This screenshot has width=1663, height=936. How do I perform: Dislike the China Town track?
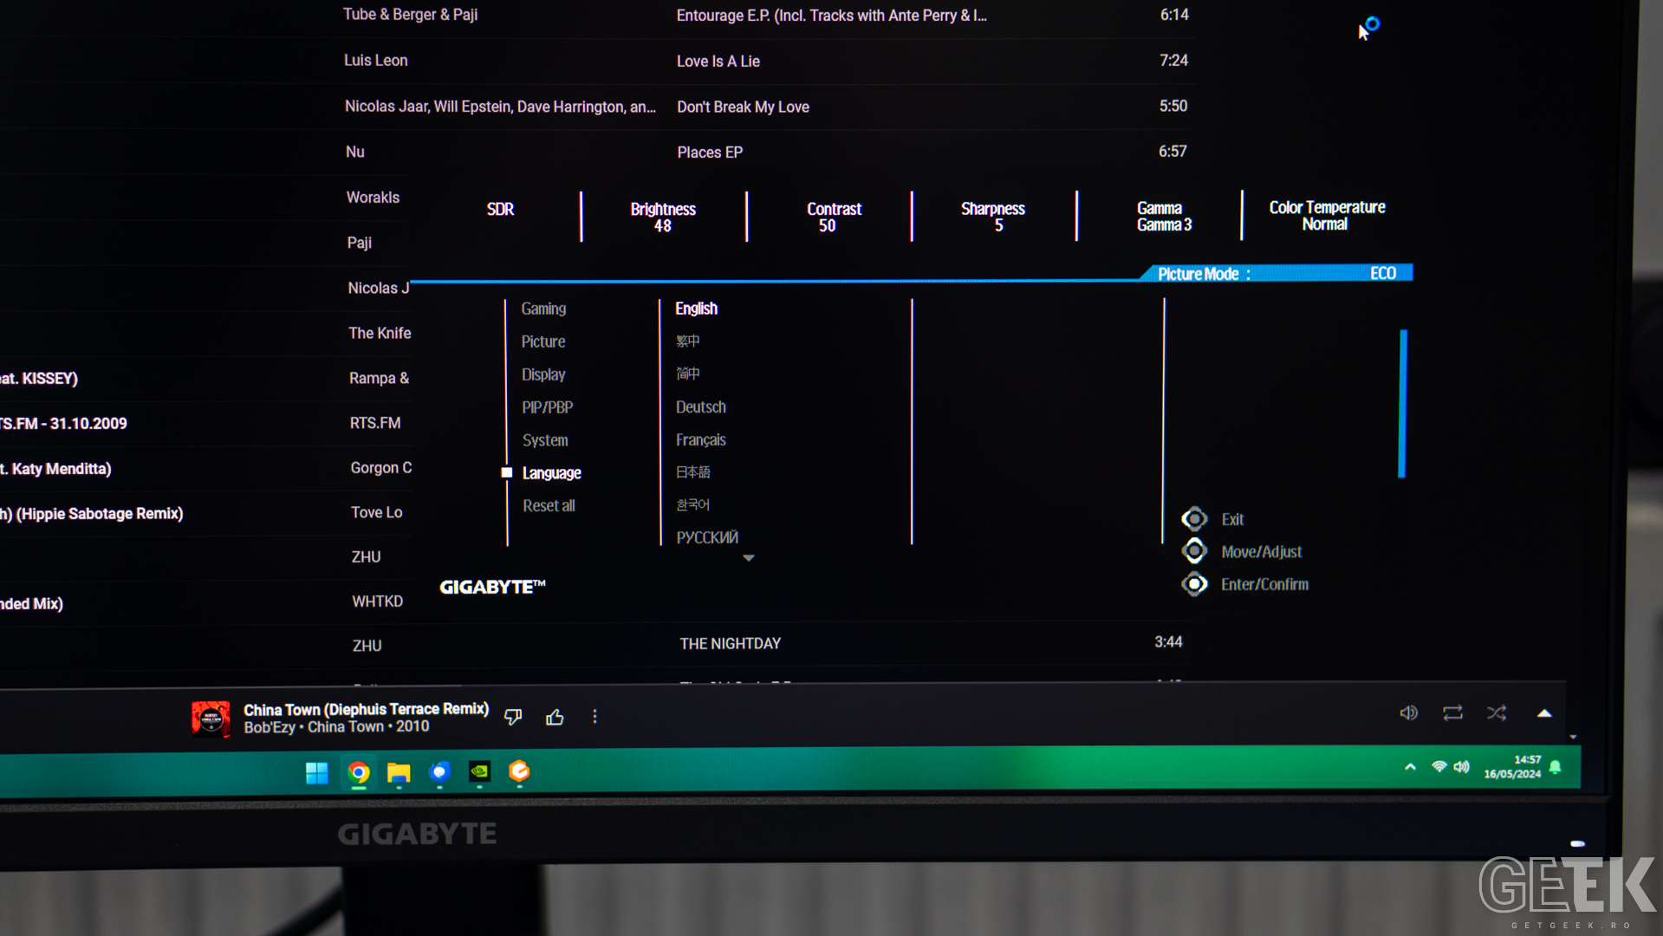click(513, 717)
